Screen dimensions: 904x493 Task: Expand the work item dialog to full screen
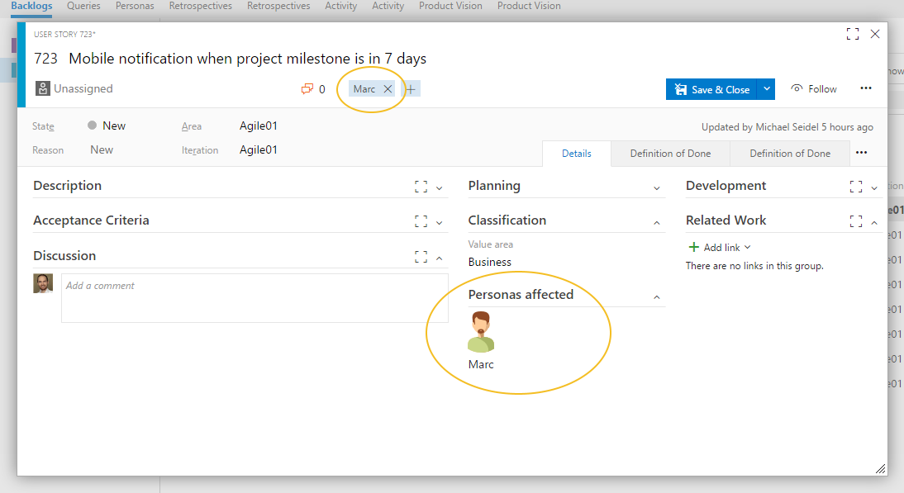pos(852,34)
